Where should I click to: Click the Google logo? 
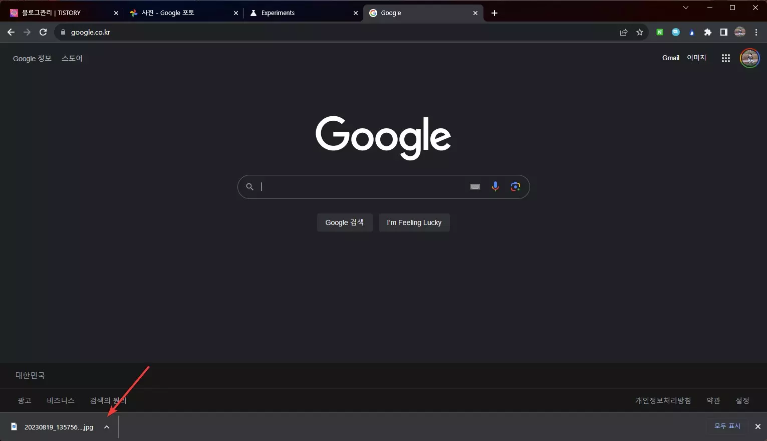383,137
